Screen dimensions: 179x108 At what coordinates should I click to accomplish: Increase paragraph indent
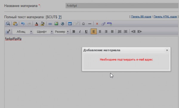point(133,31)
